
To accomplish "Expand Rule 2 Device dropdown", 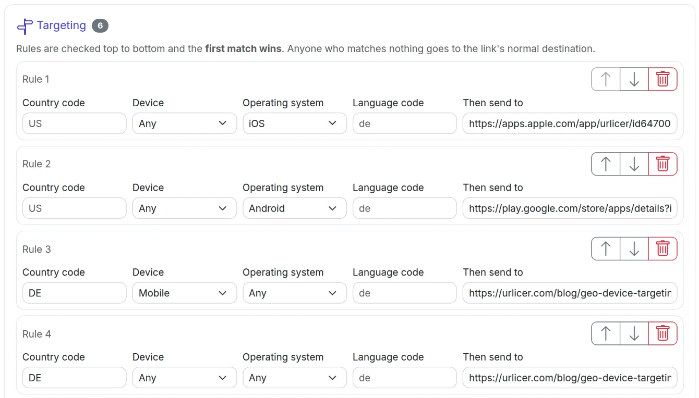I will (x=184, y=208).
